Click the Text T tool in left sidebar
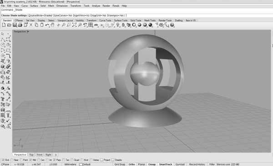 point(3,99)
